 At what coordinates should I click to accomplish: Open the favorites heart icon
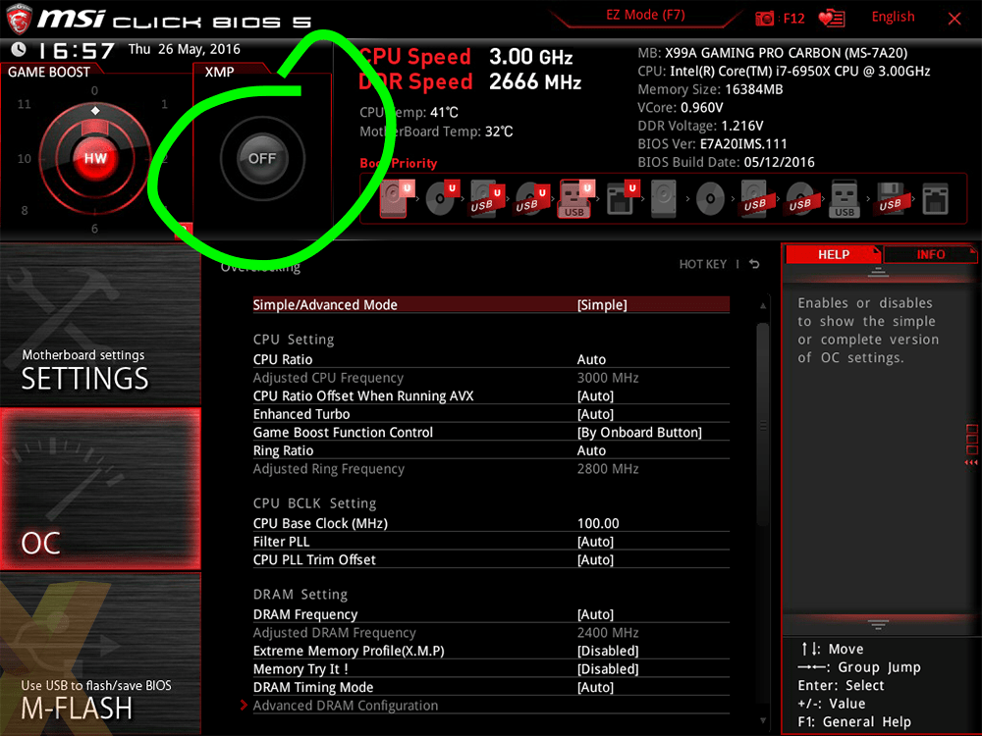[832, 18]
